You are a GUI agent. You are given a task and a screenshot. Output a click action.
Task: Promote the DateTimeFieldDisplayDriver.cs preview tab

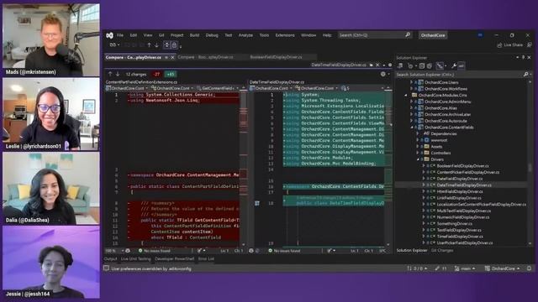point(372,65)
